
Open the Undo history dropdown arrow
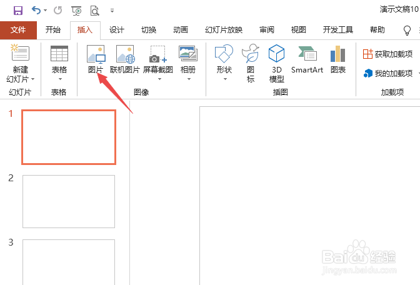[45, 11]
